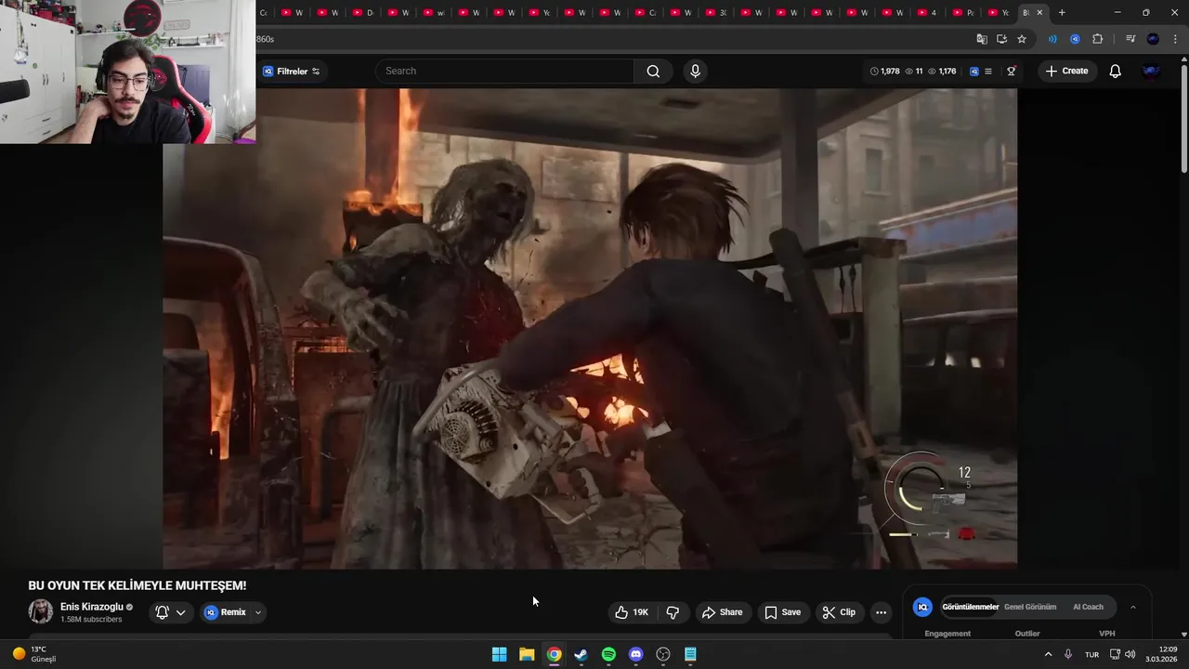Bookmark this page with the star icon

coord(1022,39)
